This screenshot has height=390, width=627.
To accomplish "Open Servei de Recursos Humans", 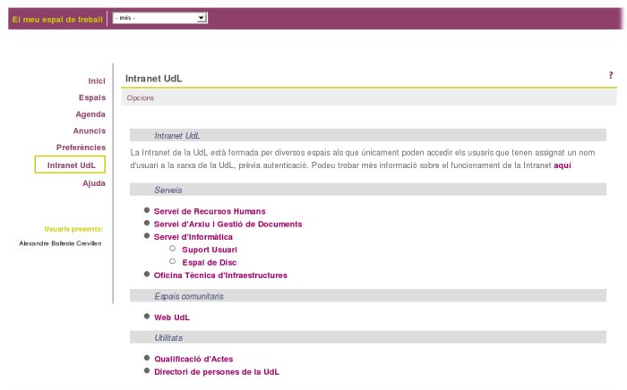I will click(x=210, y=212).
